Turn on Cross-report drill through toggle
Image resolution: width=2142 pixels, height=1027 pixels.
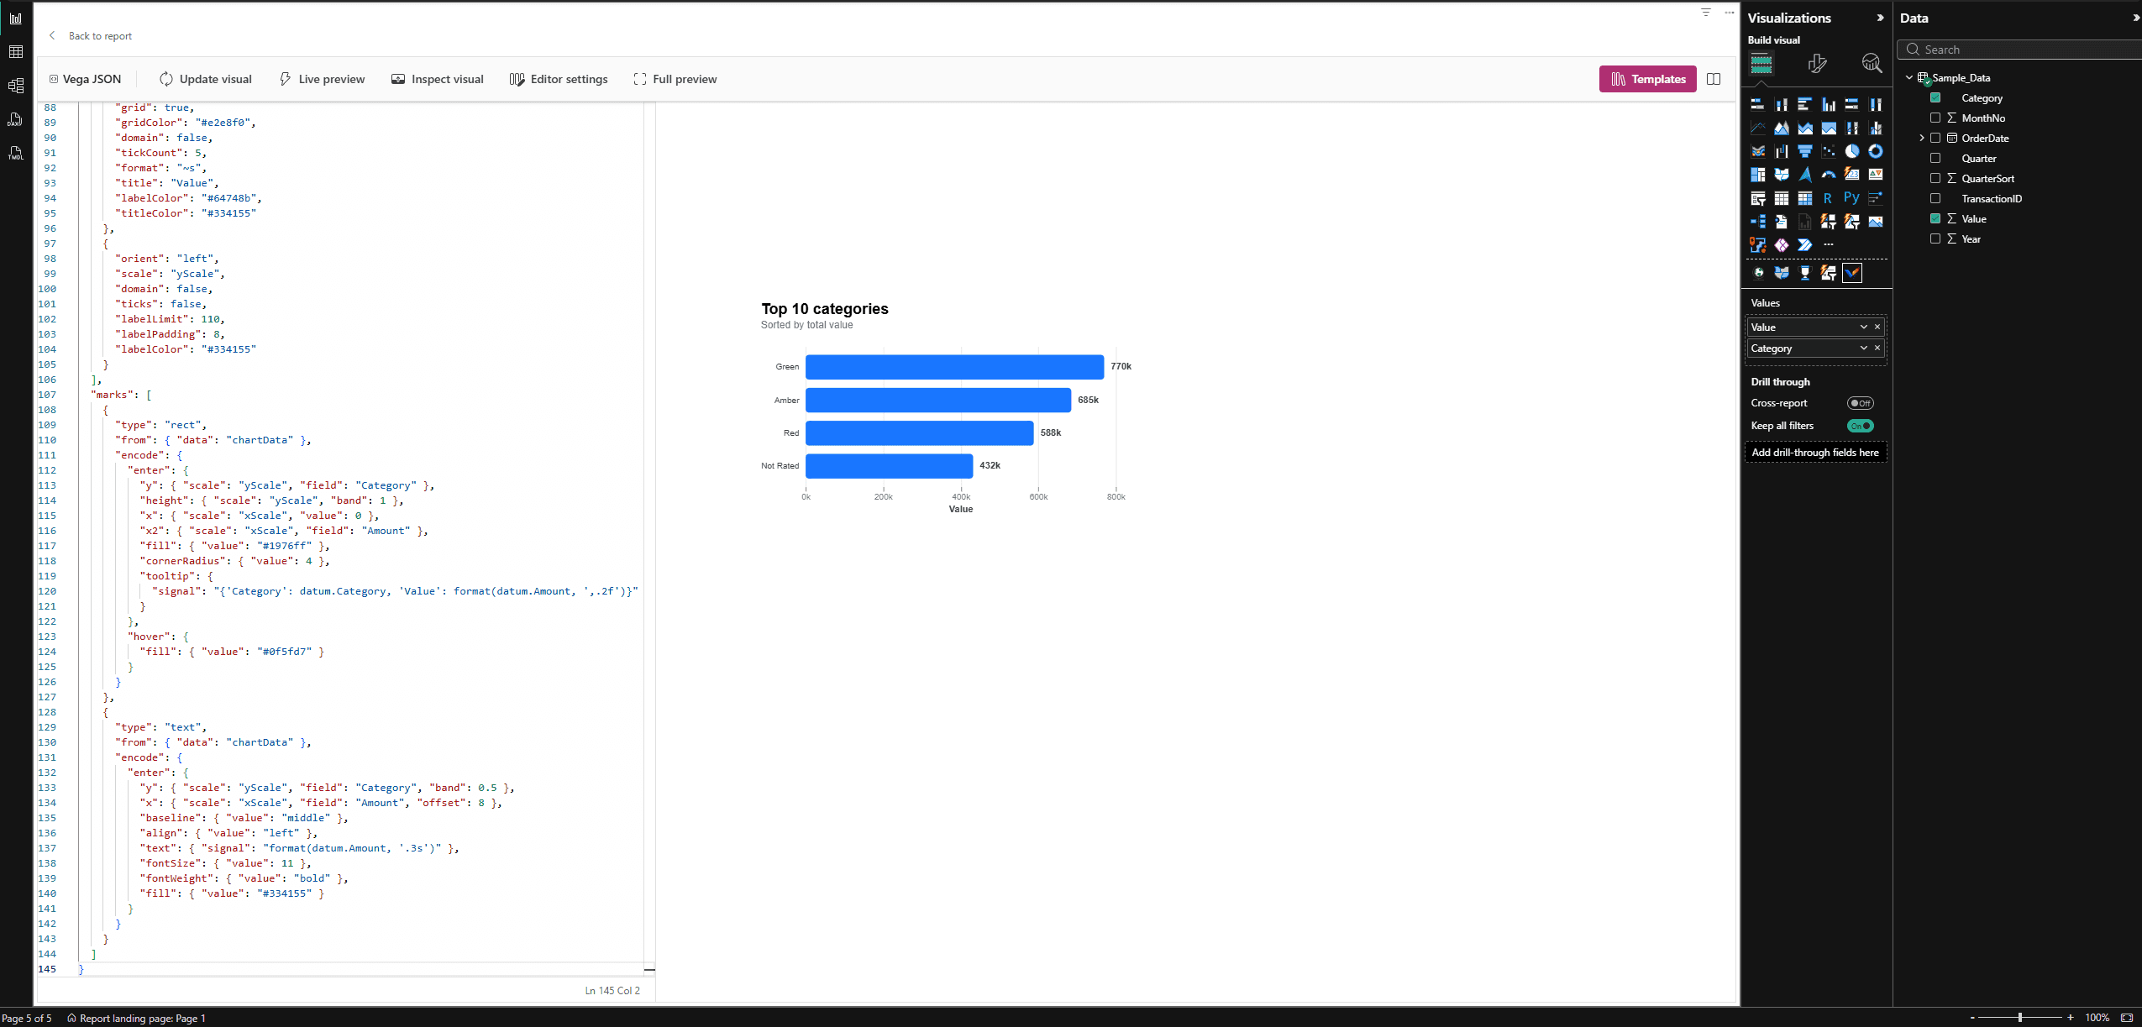pyautogui.click(x=1861, y=403)
